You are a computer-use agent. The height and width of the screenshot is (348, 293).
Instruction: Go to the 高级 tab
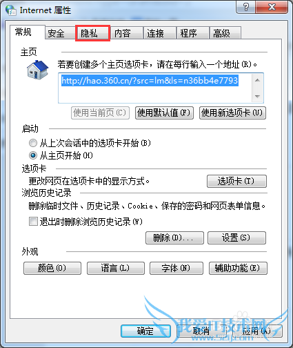(x=225, y=33)
